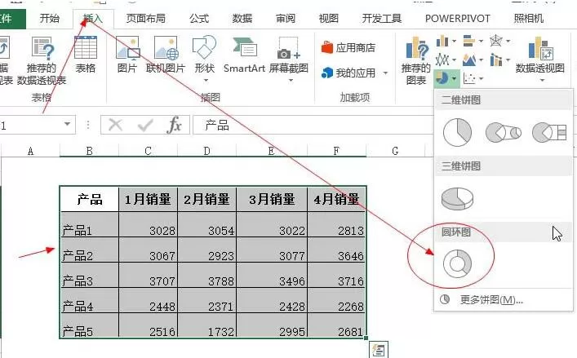Select cell with value 1732

206,325
